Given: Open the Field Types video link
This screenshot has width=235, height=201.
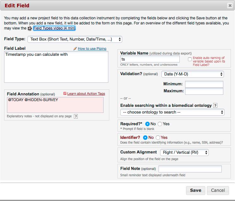Looking at the screenshot, I should (x=54, y=28).
